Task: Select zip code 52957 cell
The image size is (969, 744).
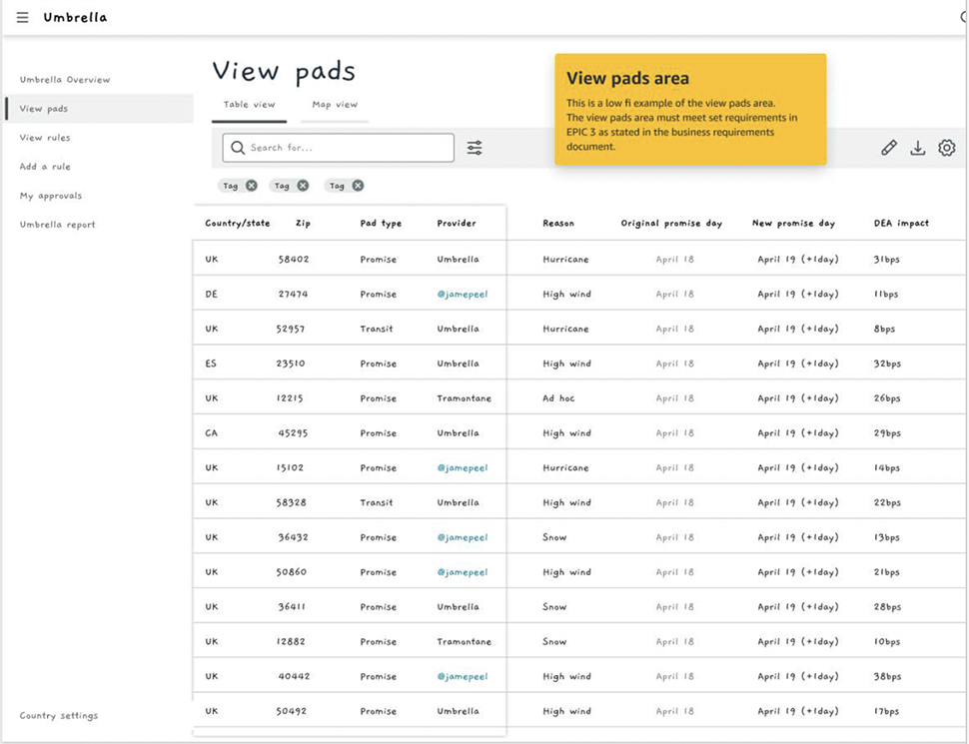Action: click(291, 329)
